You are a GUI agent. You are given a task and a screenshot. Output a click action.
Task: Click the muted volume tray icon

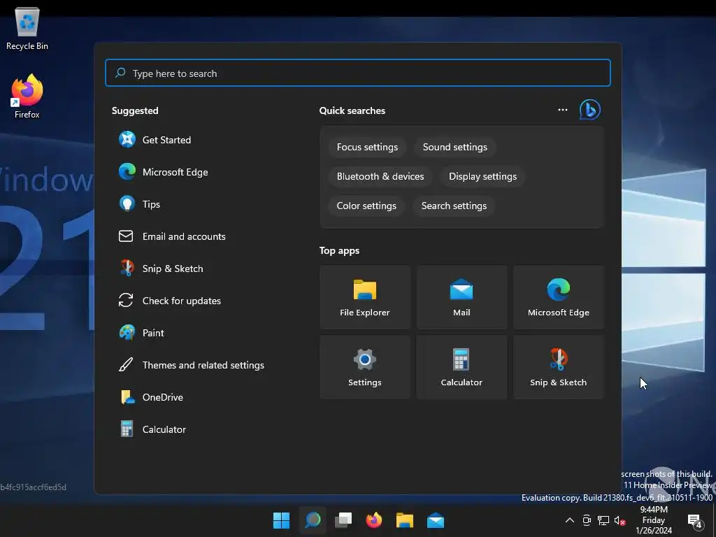(620, 520)
